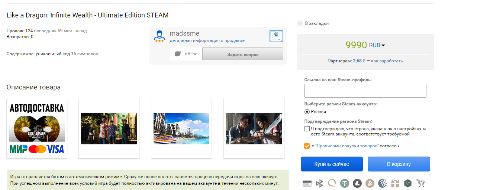Pick the WebMoney payment icon
The height and width of the screenshot is (190, 490).
point(383,183)
